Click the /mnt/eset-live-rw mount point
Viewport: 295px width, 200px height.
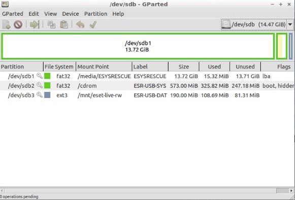100,95
